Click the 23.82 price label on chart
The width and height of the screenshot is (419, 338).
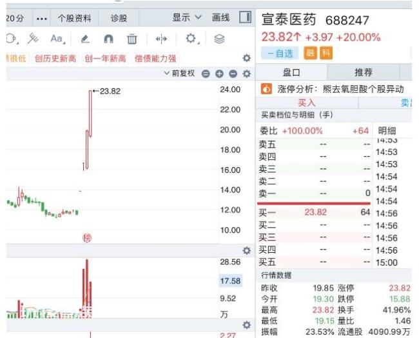coord(110,91)
